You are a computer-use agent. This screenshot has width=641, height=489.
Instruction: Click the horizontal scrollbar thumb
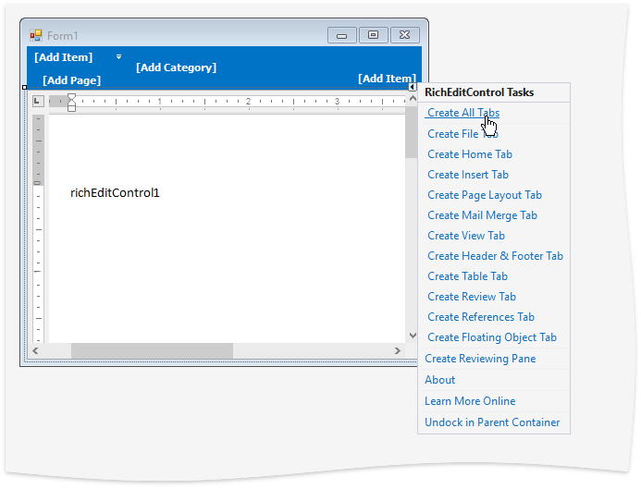(152, 351)
